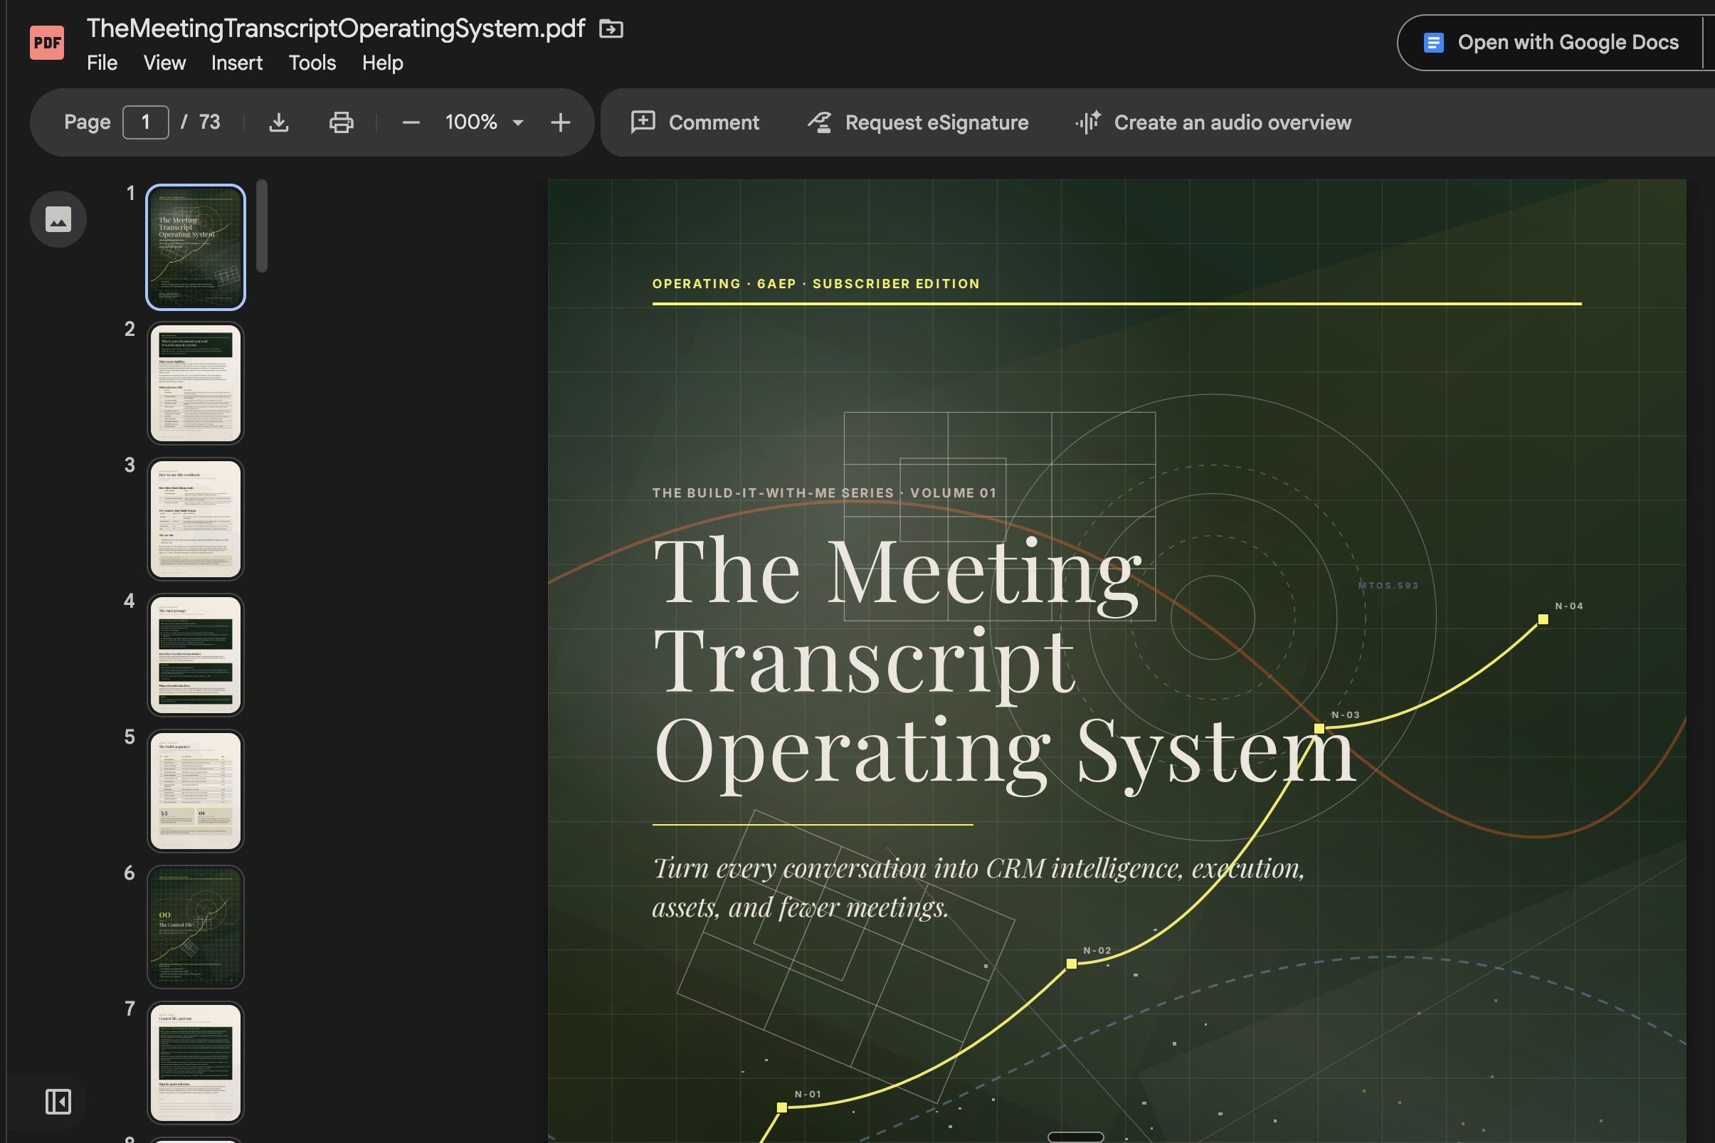Select page 1 thumbnail
This screenshot has height=1143, width=1715.
pyautogui.click(x=195, y=247)
